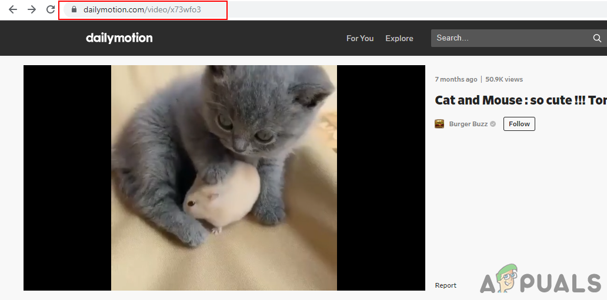Viewport: 607px width, 300px height.
Task: Click the verified badge next to Burger Buzz
Action: coord(493,124)
